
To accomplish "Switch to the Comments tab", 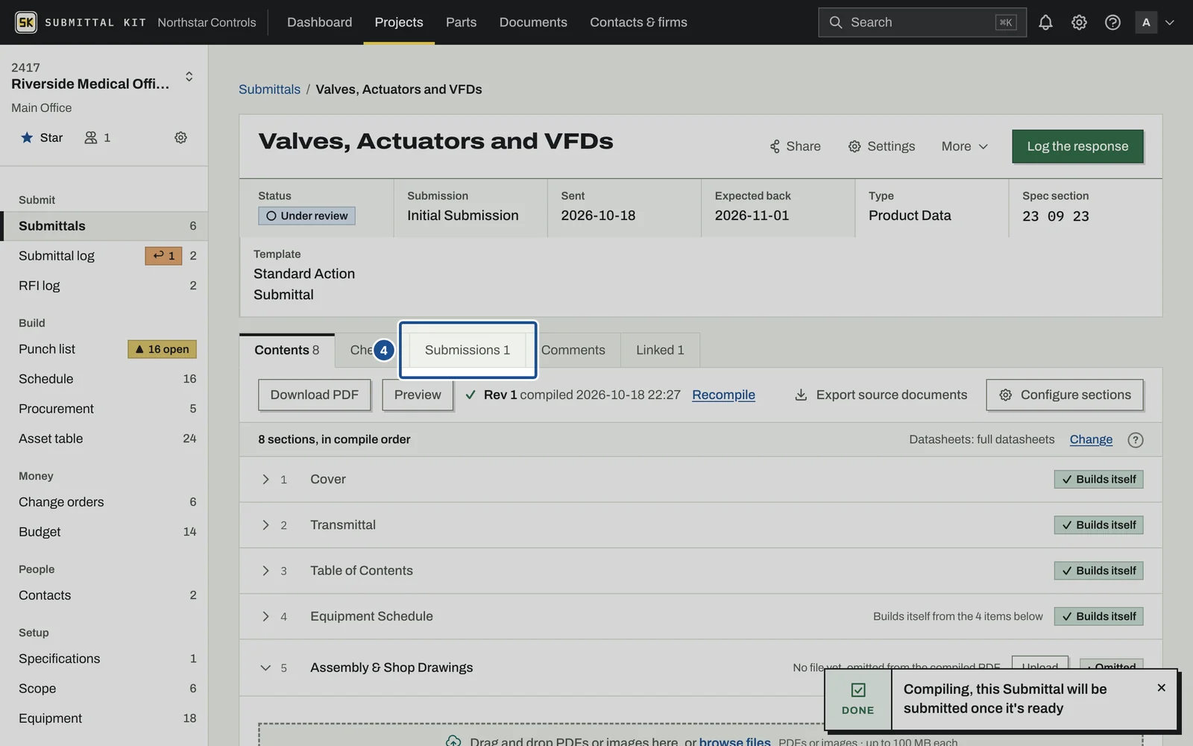I will tap(573, 350).
